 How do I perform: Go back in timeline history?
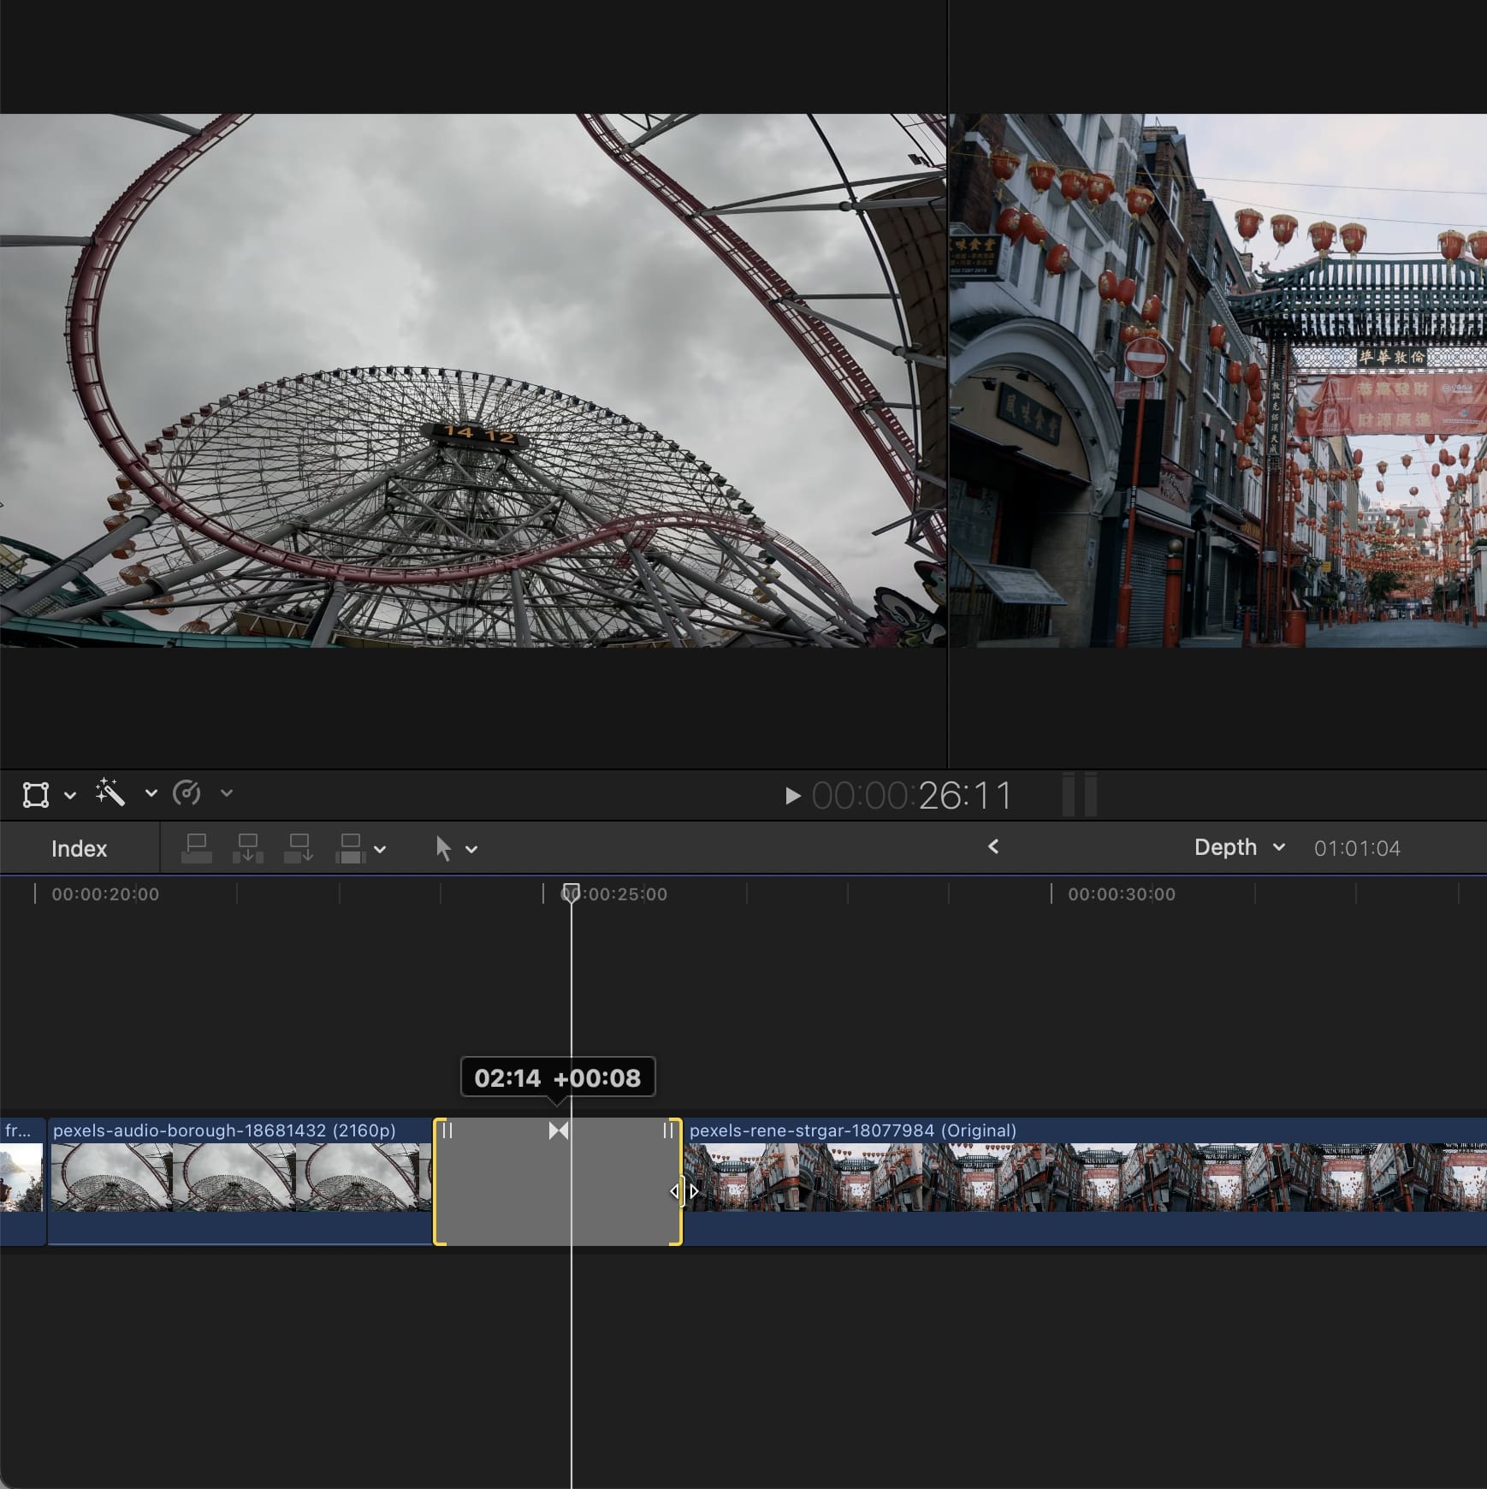pos(992,846)
